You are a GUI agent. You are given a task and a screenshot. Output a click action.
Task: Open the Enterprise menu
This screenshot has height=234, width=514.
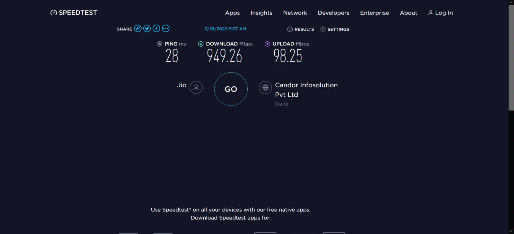[x=375, y=13]
